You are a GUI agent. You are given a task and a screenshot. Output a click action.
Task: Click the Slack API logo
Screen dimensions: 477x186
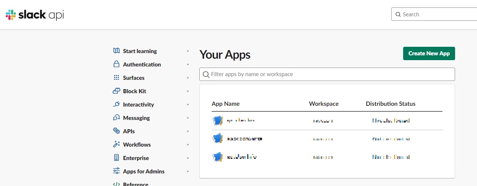coord(35,15)
